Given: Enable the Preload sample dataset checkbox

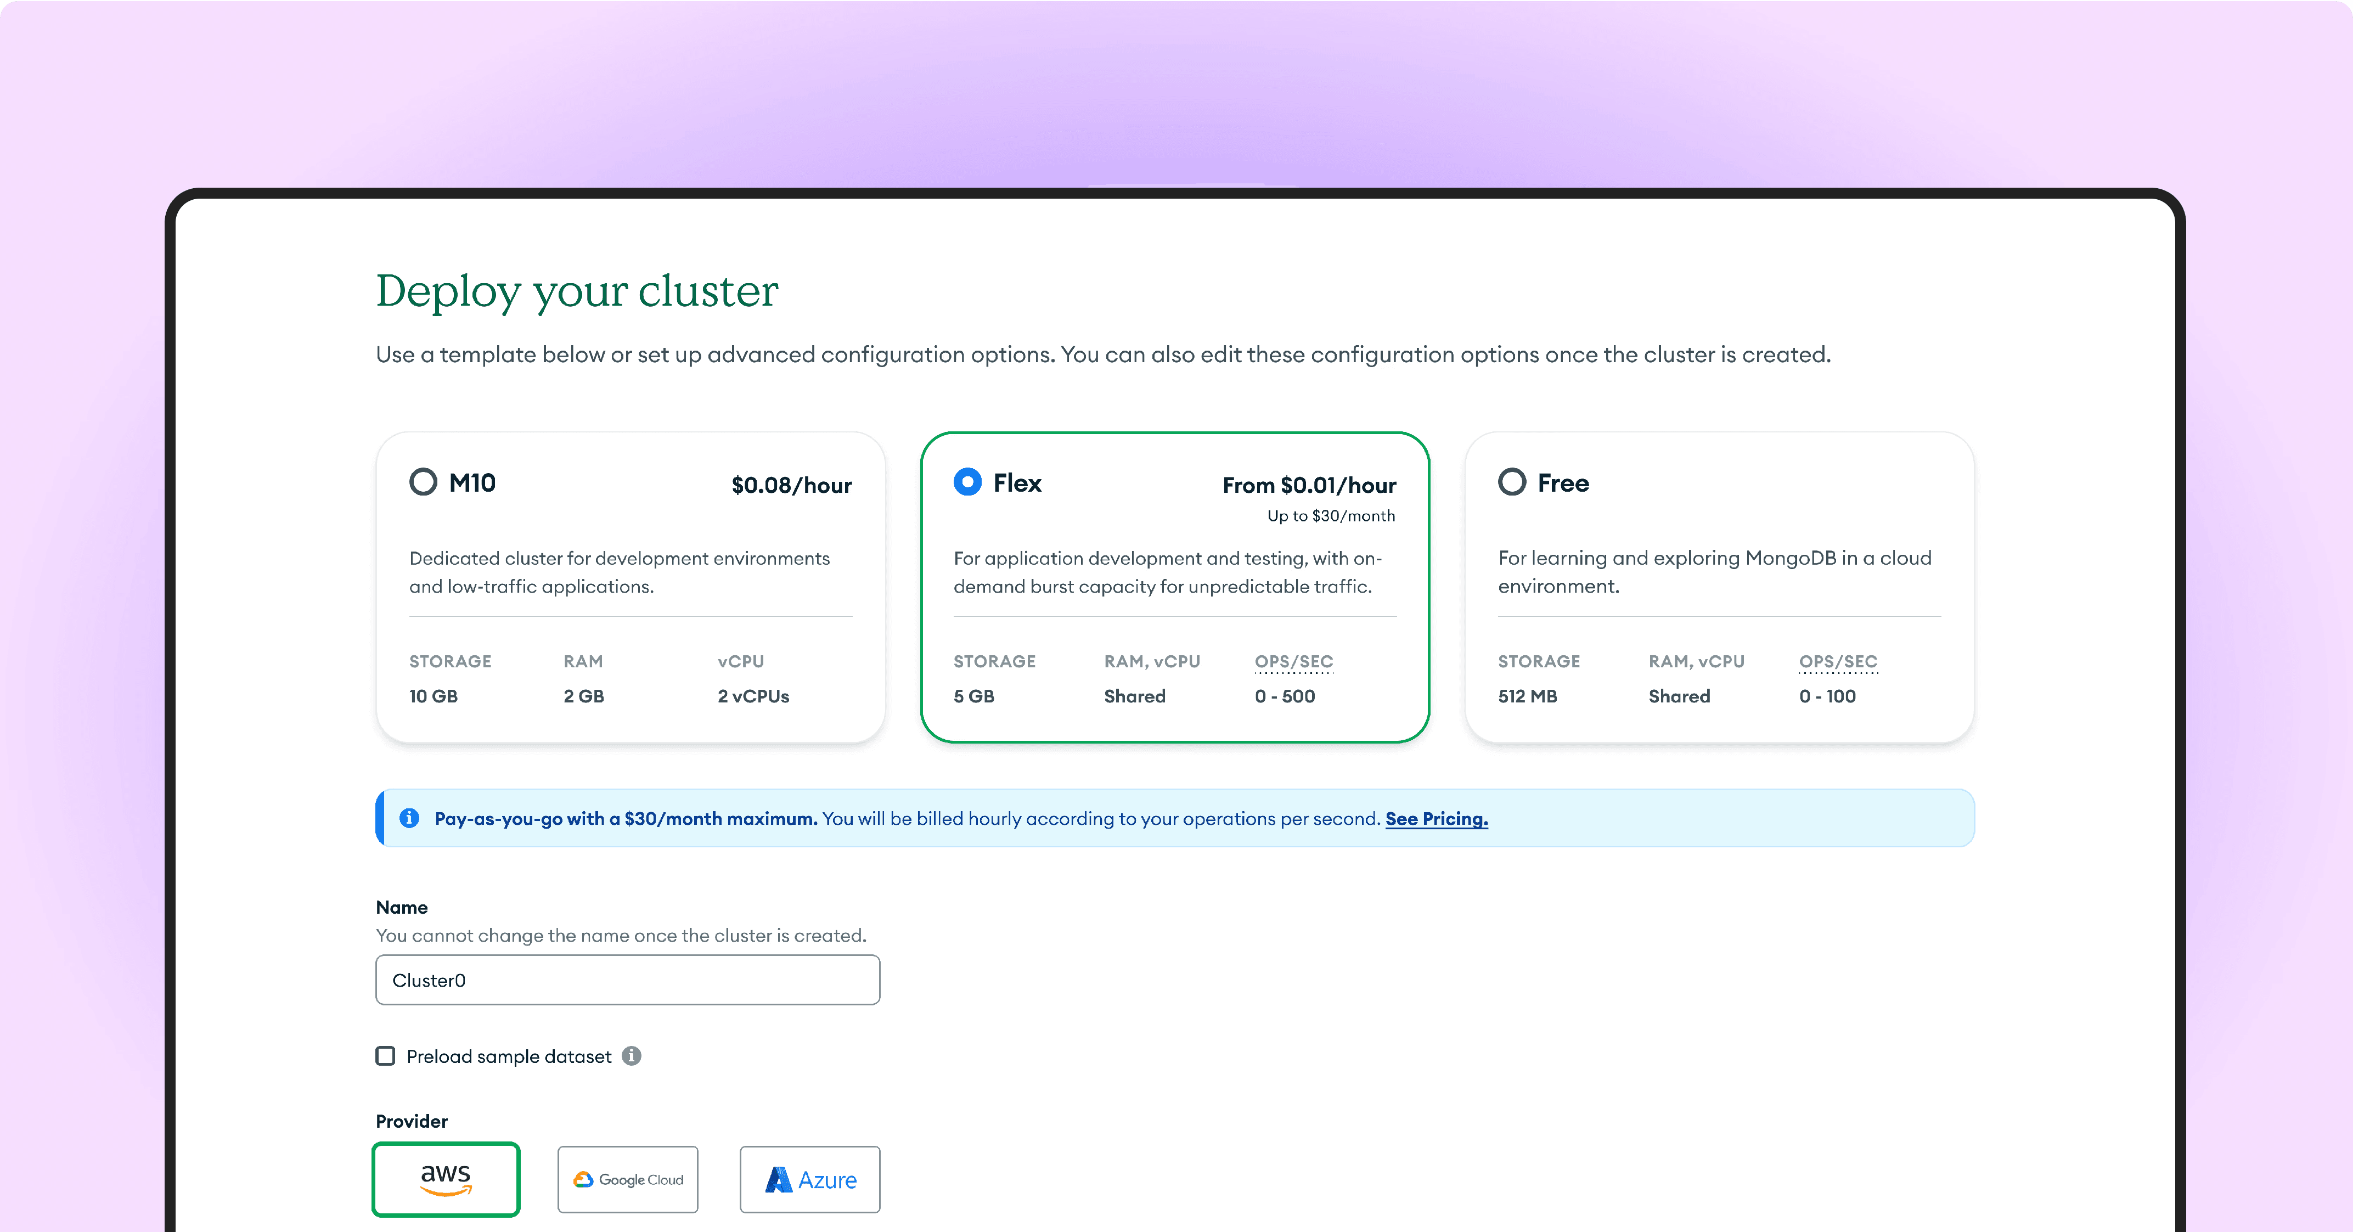Looking at the screenshot, I should coord(385,1056).
